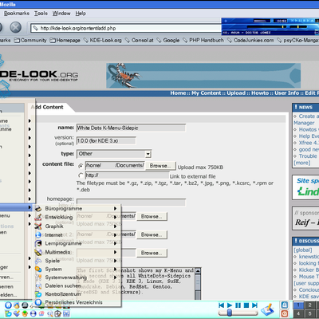This screenshot has height=319, width=319.
Task: Open the Window menu
Action: coord(61,14)
